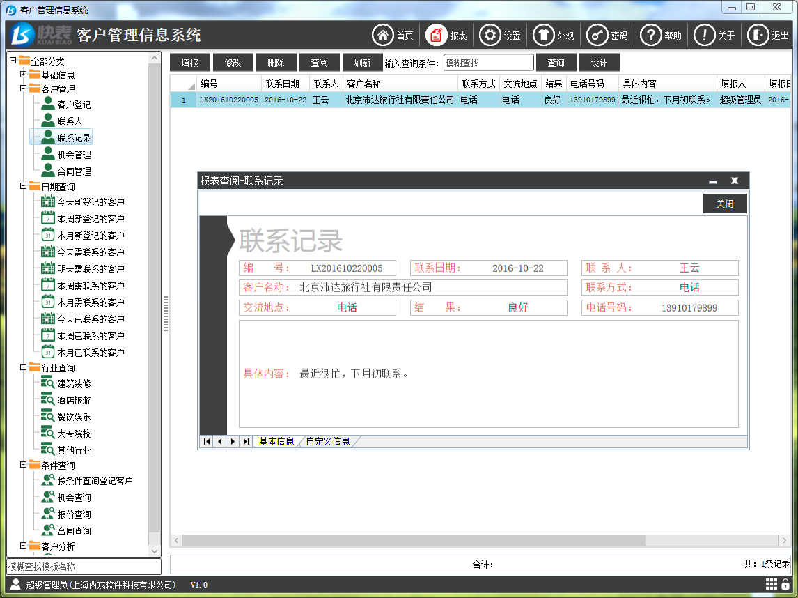
Task: Expand the 基础信息 folder
Action: pos(24,75)
